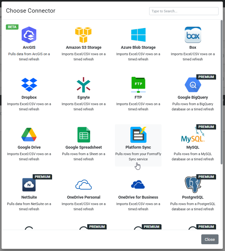Pick the OneDrive for Business cloud icon
225x251 pixels.
[x=138, y=184]
